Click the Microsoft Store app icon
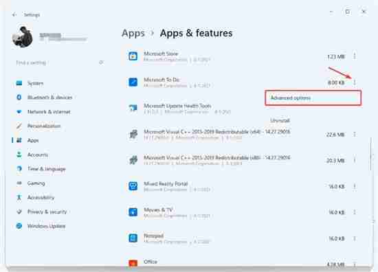Screen dimensions: 378x272 133,56
